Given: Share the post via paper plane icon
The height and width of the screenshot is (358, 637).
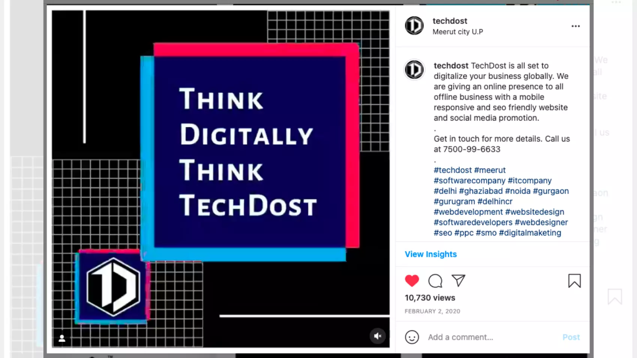Looking at the screenshot, I should pos(458,280).
